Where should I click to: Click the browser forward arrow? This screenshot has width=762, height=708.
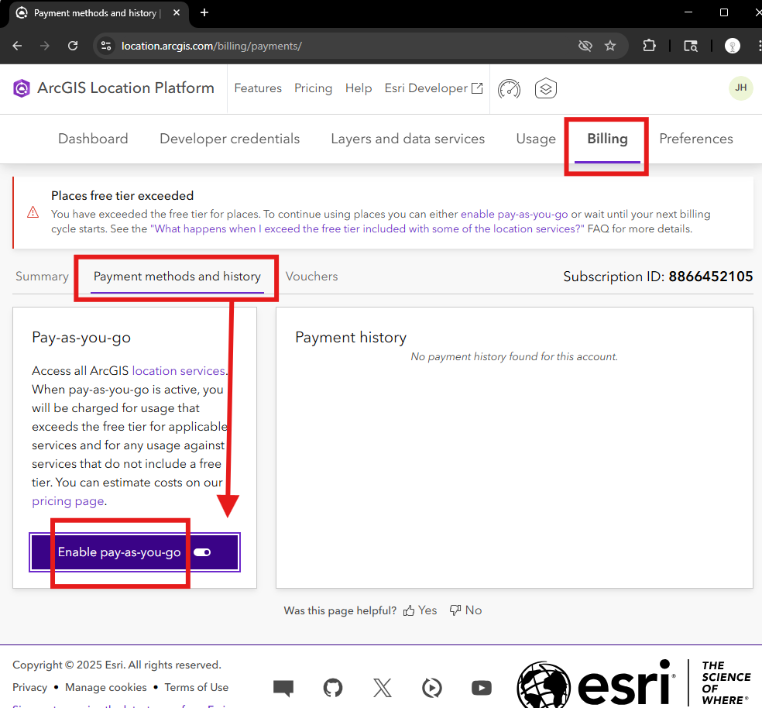coord(45,46)
